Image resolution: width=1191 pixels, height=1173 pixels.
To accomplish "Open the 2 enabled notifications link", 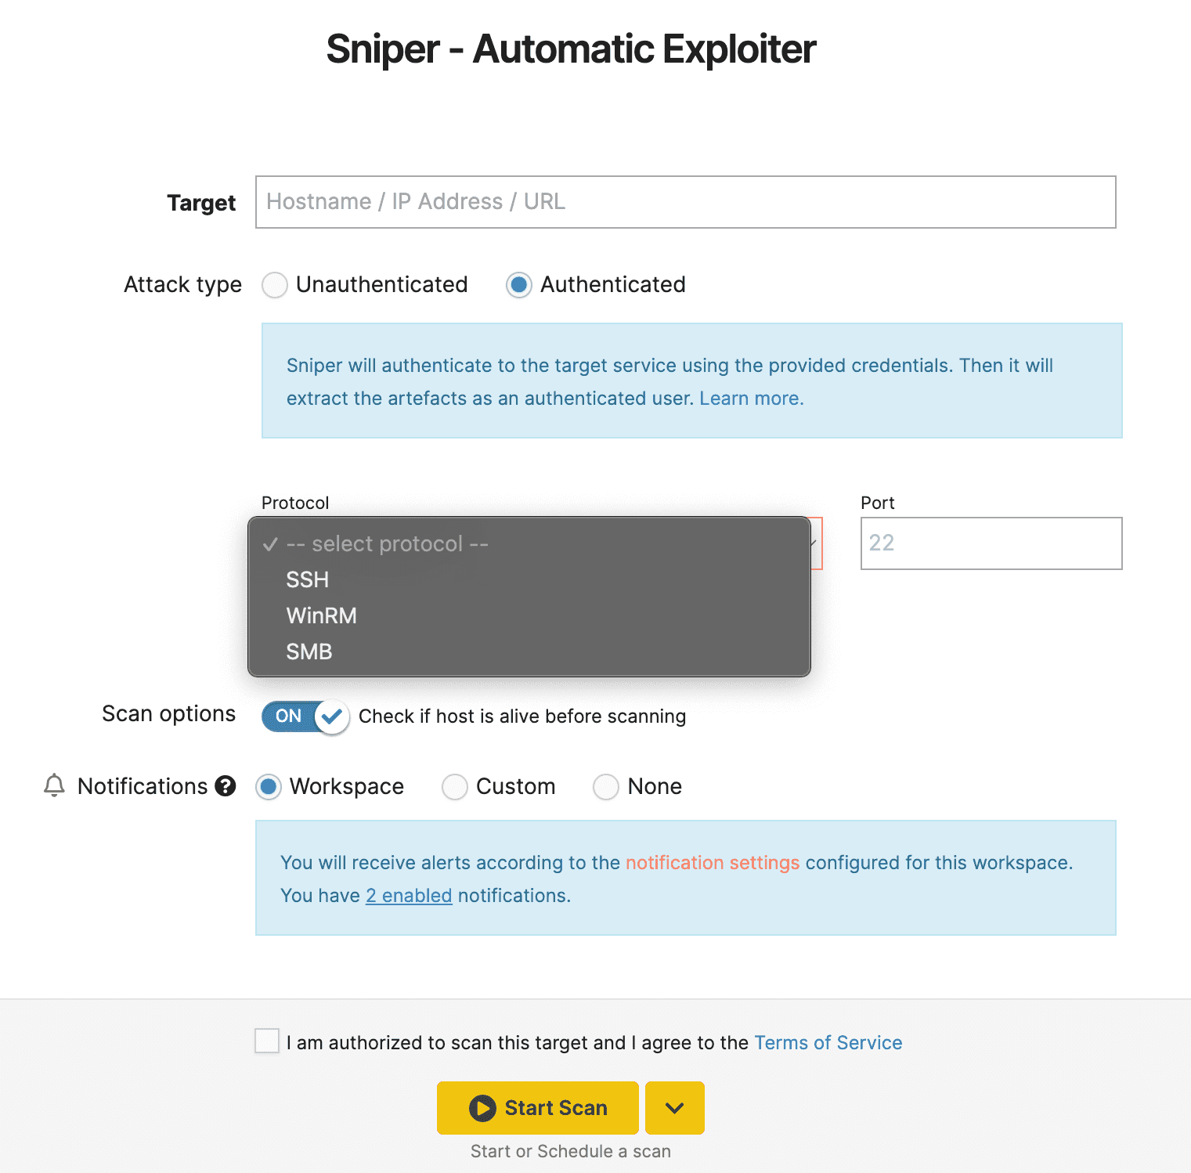I will click(409, 896).
